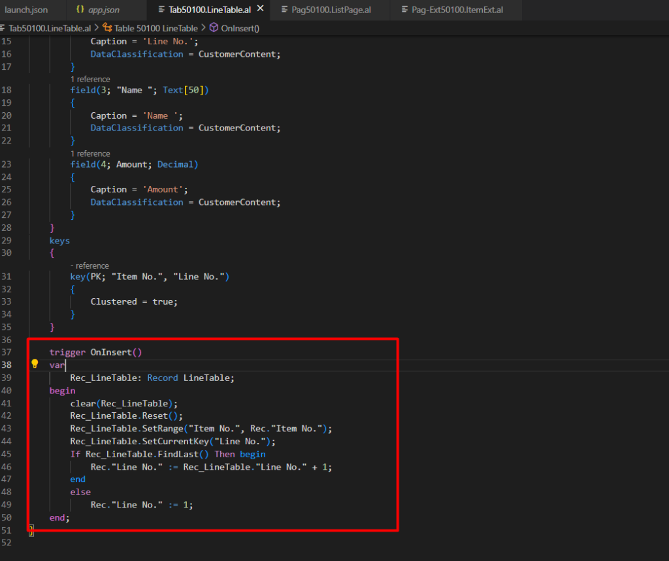Click the closing brace on line 51
Image resolution: width=669 pixels, height=561 pixels.
pyautogui.click(x=31, y=530)
